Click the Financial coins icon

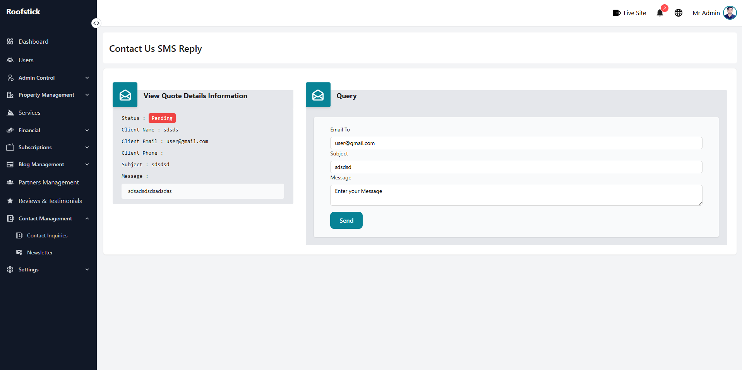(10, 130)
